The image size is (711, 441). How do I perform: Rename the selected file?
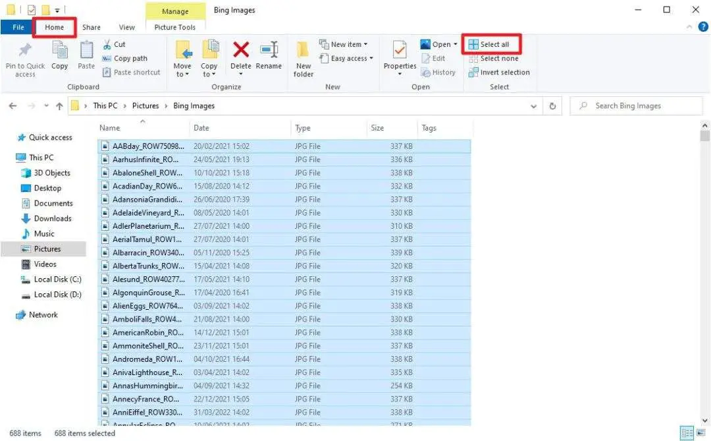[271, 58]
